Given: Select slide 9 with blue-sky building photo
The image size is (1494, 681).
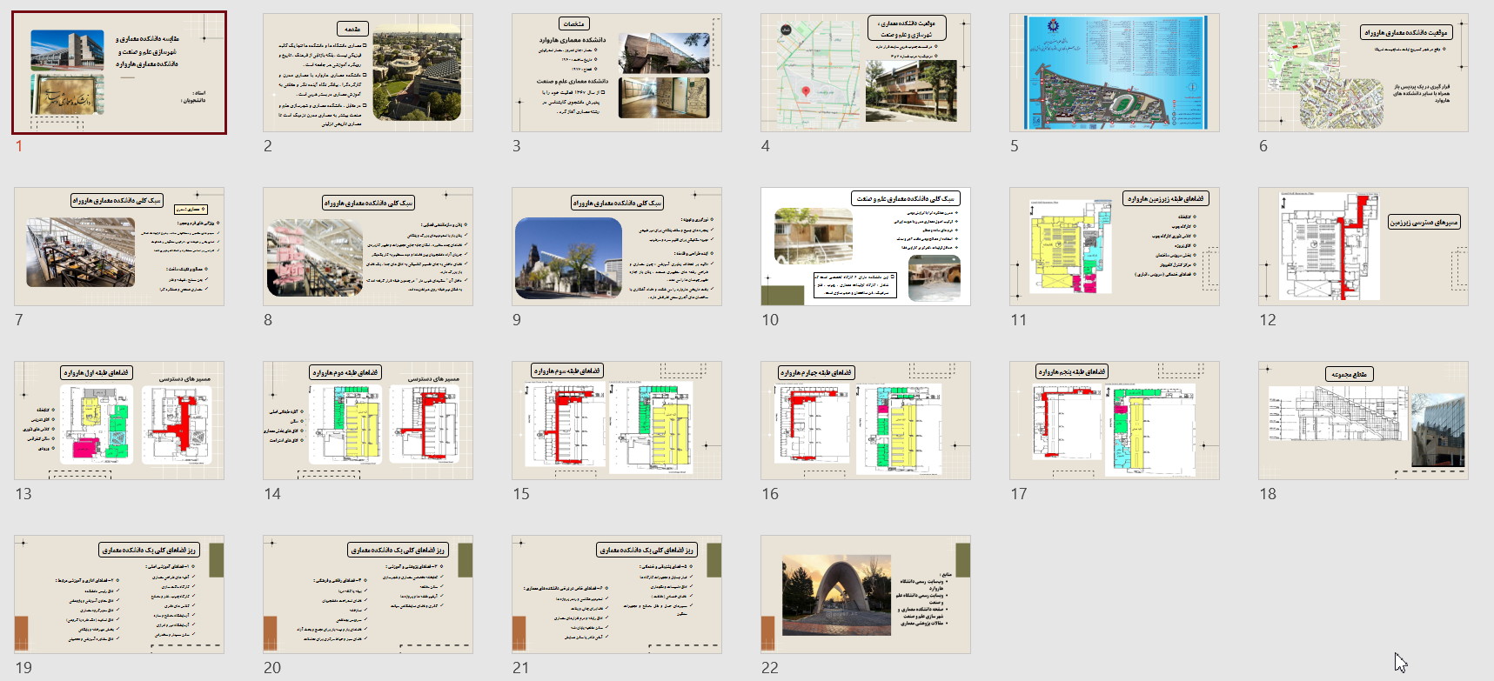Looking at the screenshot, I should coord(617,247).
